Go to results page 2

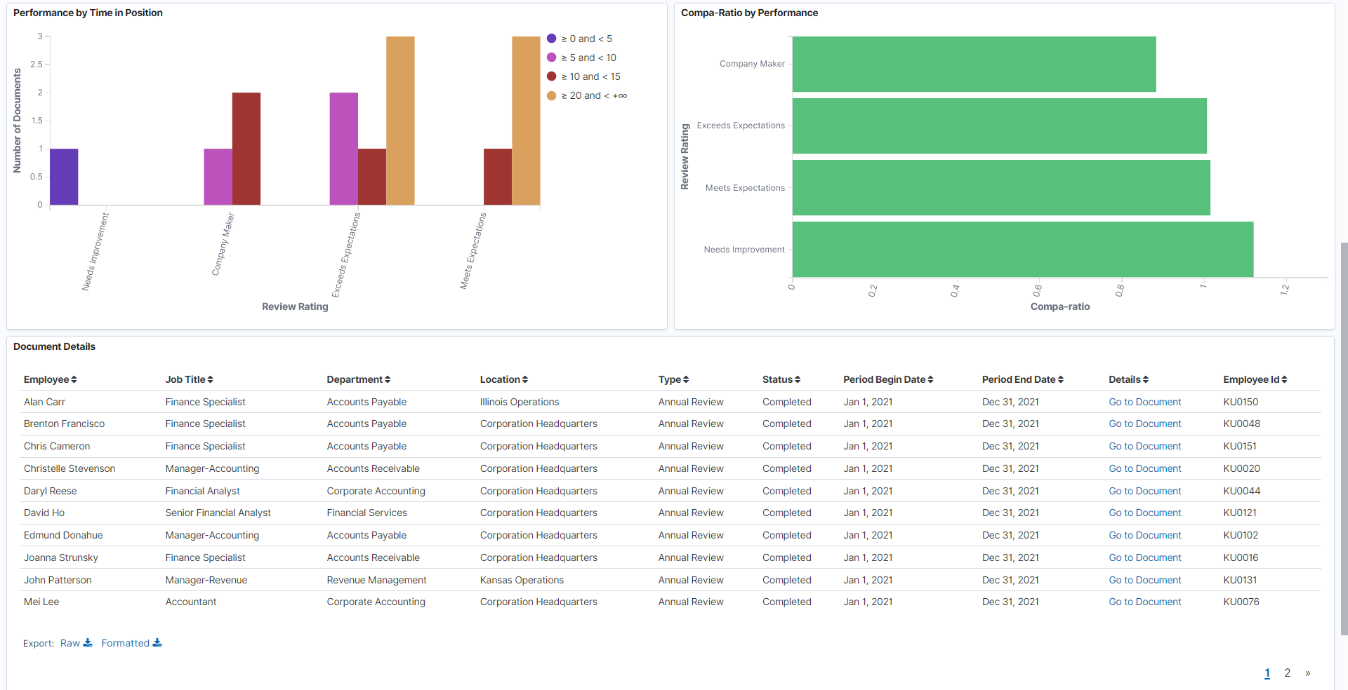1288,672
